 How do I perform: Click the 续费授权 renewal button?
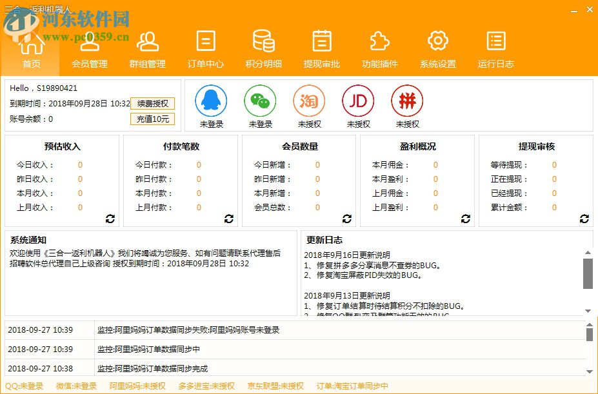[x=152, y=104]
